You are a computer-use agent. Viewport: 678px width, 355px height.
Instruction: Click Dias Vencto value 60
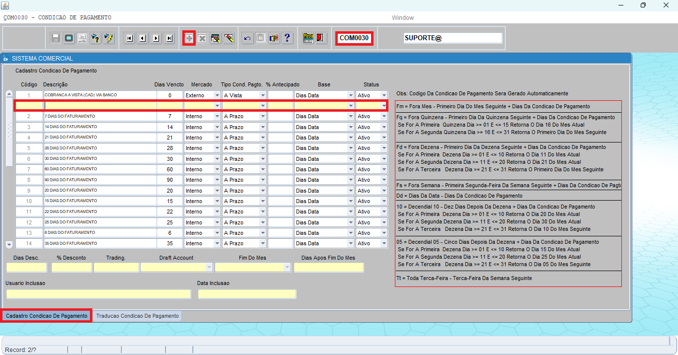point(170,169)
